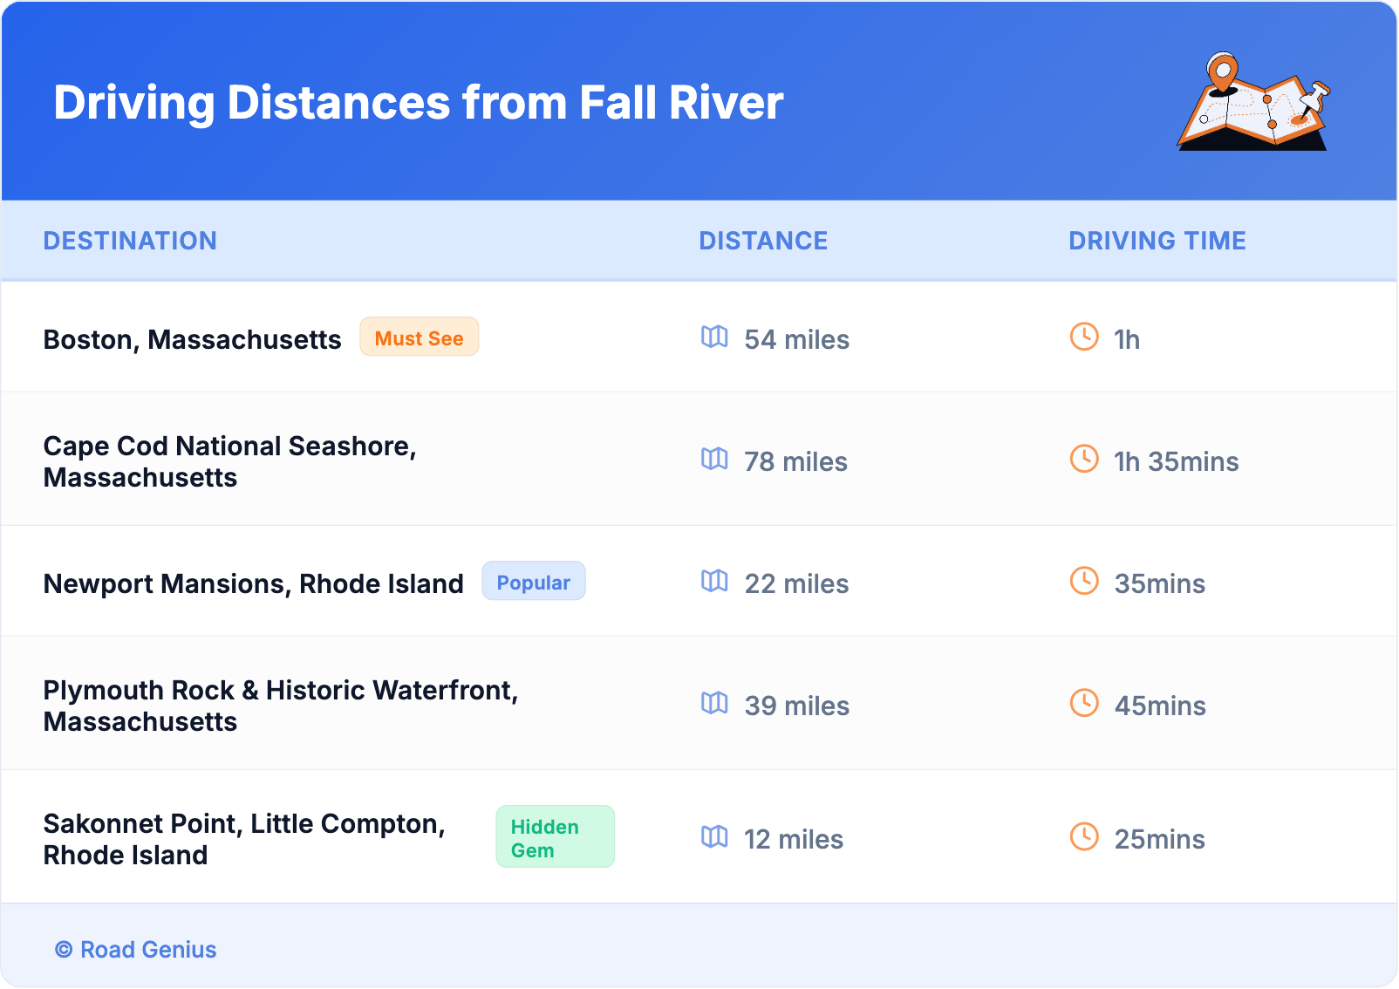Click the map icon beside 12 miles
The image size is (1399, 989).
(714, 837)
